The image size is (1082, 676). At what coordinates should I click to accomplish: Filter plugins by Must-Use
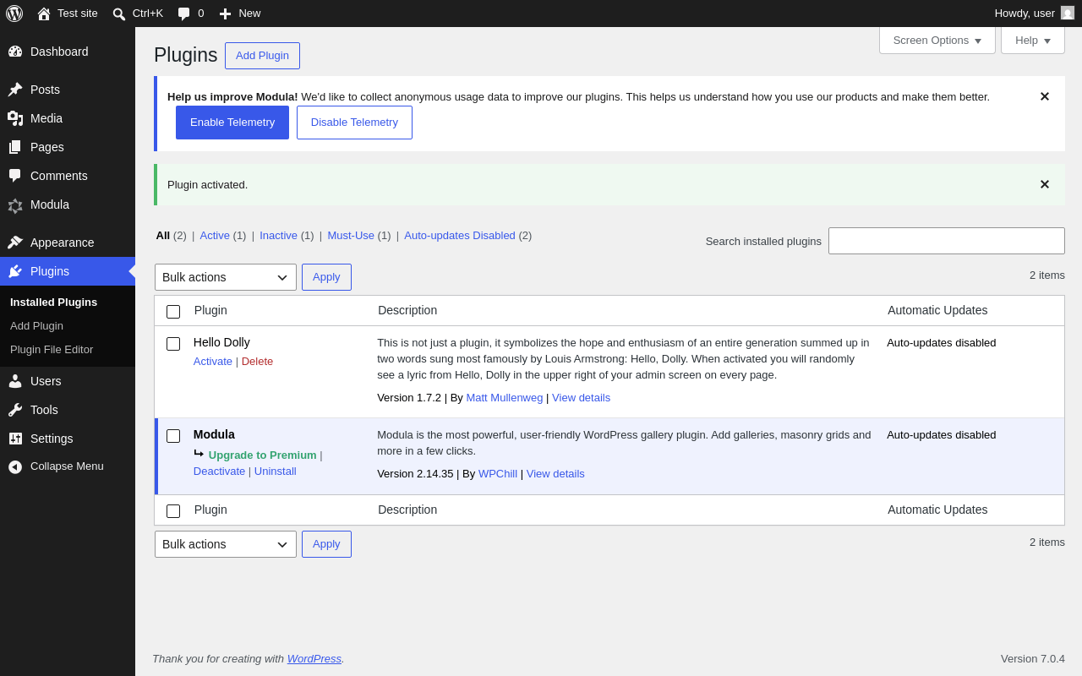(351, 236)
